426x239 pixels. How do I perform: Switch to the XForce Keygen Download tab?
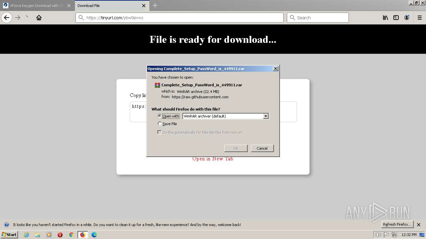tap(37, 6)
